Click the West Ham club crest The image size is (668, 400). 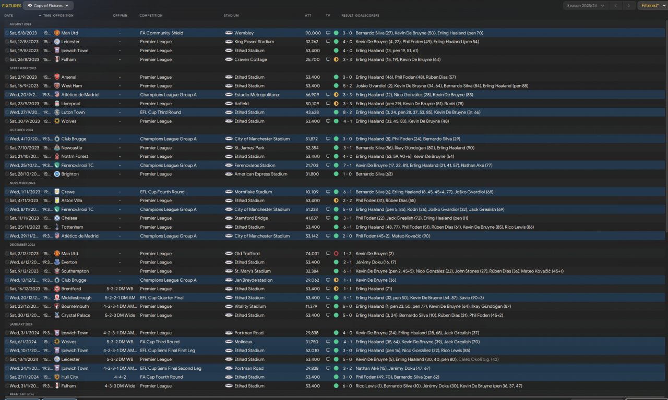click(57, 86)
